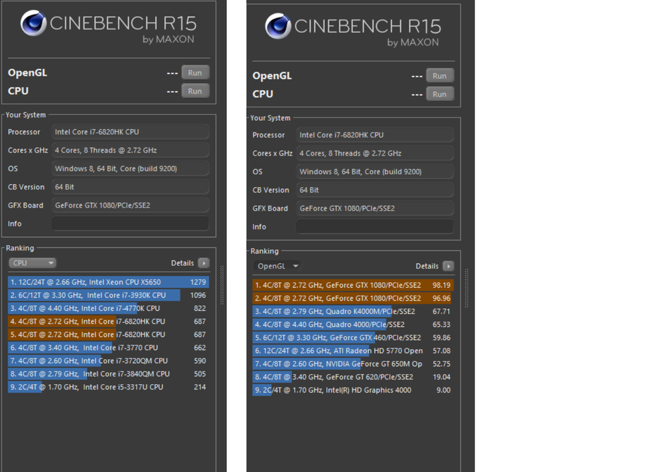This screenshot has height=472, width=671.
Task: Pick the Intel Core i7-4770K ranking row
Action: (x=107, y=308)
